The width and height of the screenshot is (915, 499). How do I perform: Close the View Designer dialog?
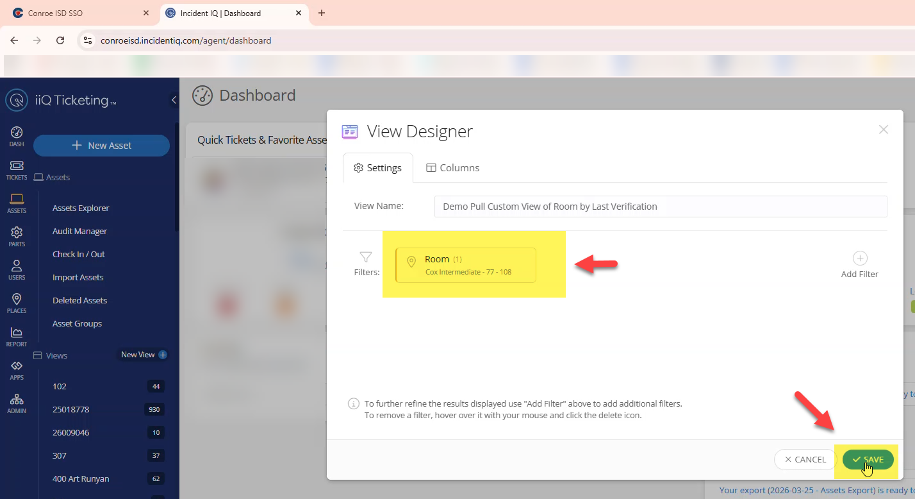(883, 130)
